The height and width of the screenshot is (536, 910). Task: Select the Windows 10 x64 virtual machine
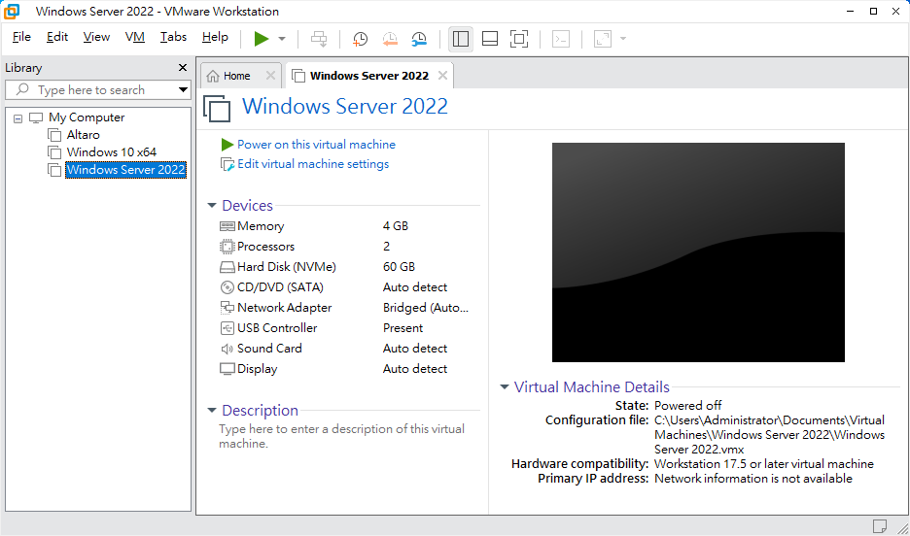(x=112, y=152)
